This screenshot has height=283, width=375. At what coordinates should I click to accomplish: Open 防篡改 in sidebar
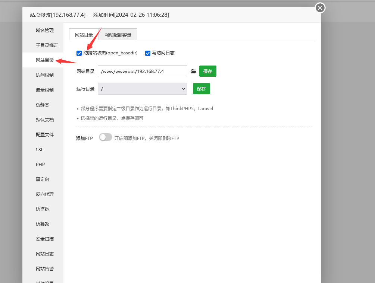(43, 224)
